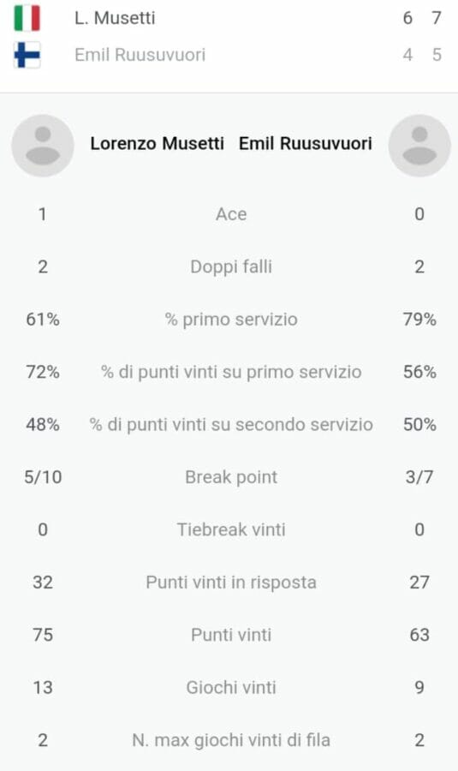Click the Italian flag icon

point(27,18)
